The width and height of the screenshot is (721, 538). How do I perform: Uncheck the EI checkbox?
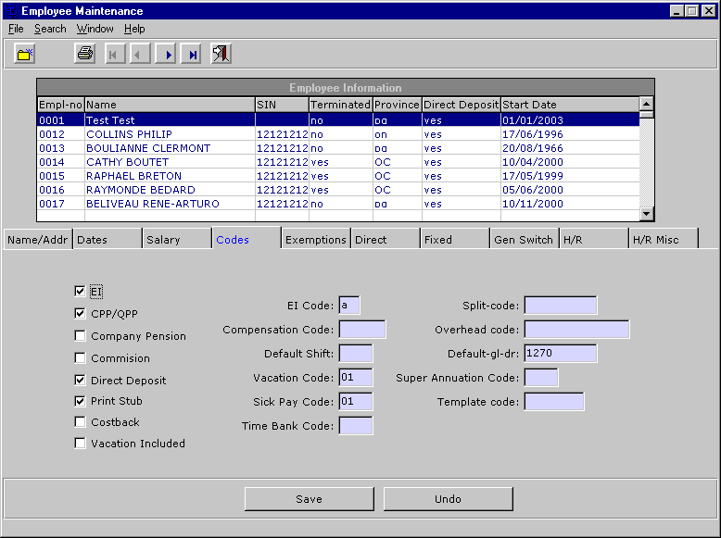tap(80, 292)
